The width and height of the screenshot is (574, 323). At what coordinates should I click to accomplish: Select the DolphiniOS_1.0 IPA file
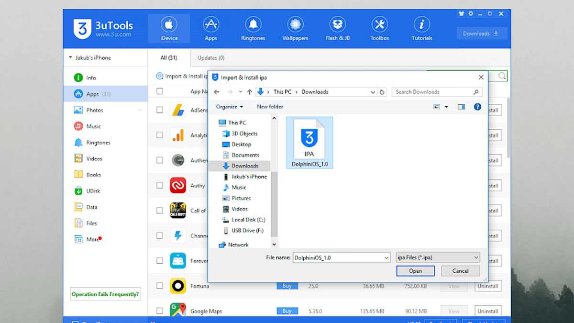click(x=309, y=143)
